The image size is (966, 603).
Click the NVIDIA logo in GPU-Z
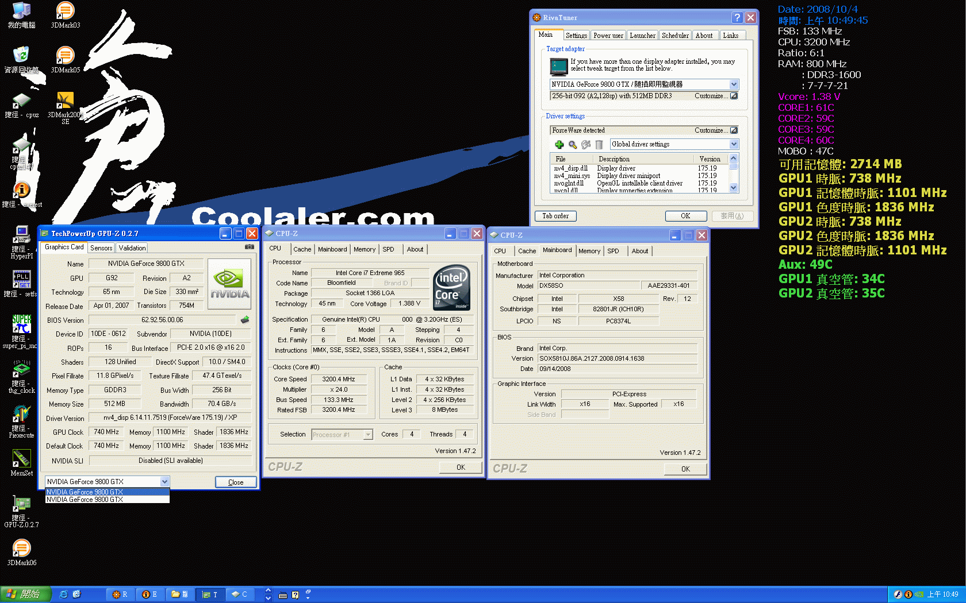click(x=229, y=284)
